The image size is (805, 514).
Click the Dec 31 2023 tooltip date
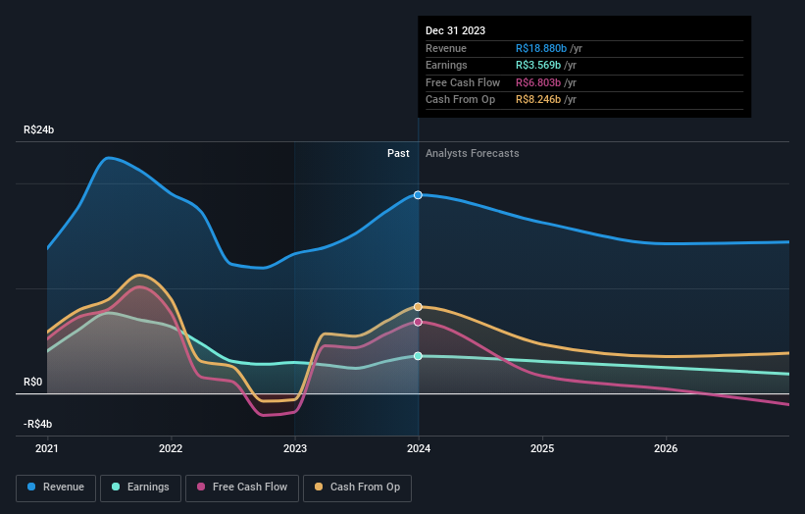[x=455, y=30]
